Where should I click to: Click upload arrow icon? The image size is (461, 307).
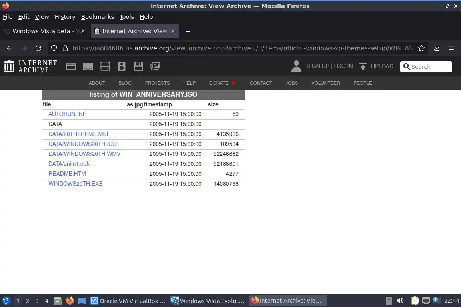363,66
